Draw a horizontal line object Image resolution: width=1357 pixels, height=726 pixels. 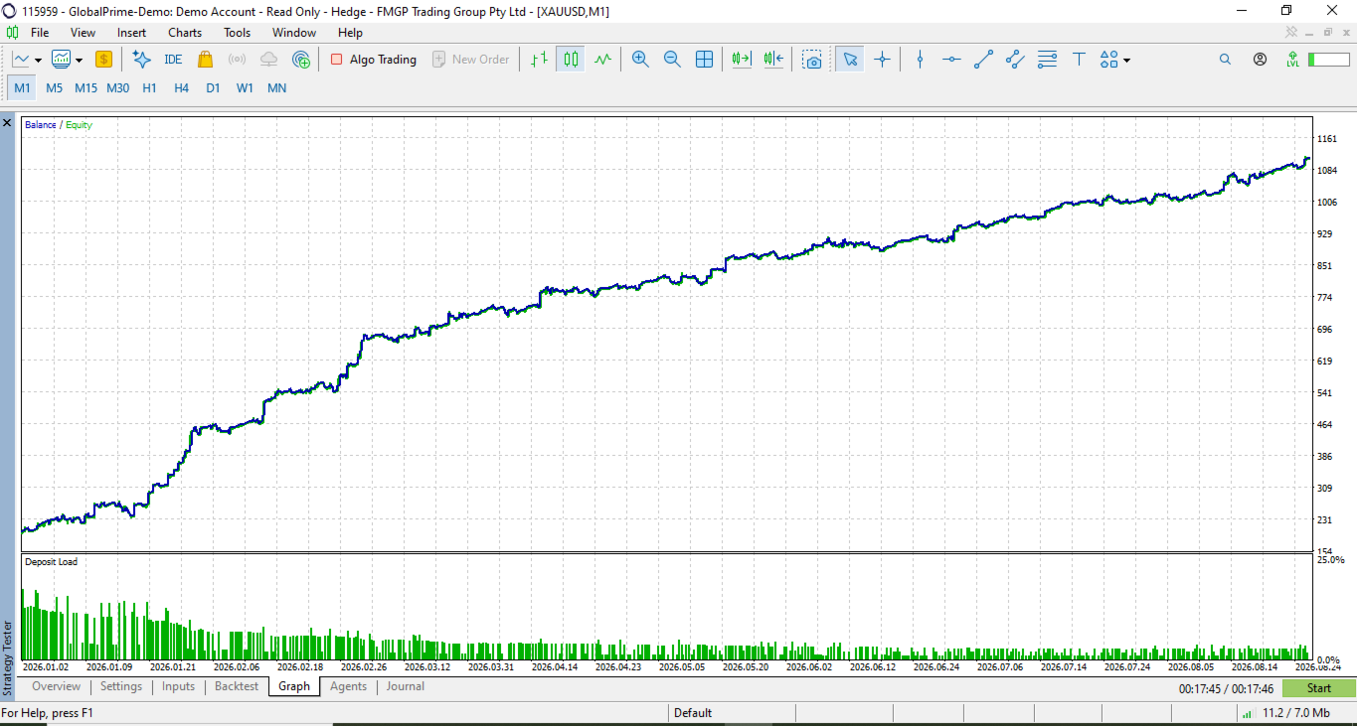pos(951,60)
